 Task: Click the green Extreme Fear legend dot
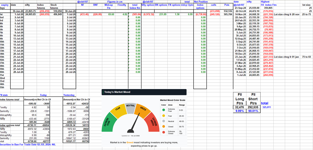pos(164,110)
